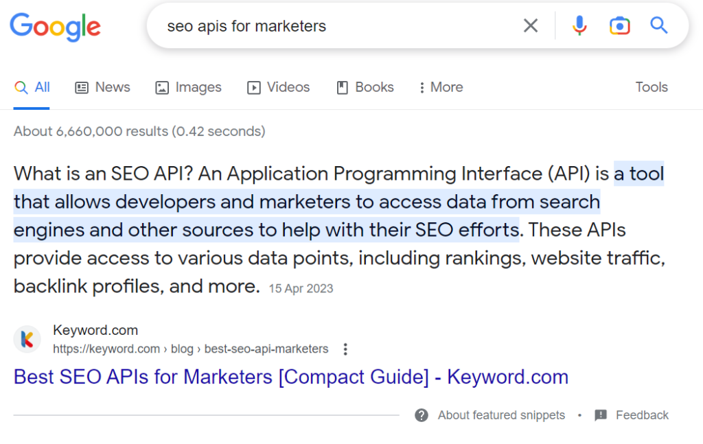Viewport: 703px width, 444px height.
Task: Click the Feedback flag icon
Action: click(x=602, y=415)
